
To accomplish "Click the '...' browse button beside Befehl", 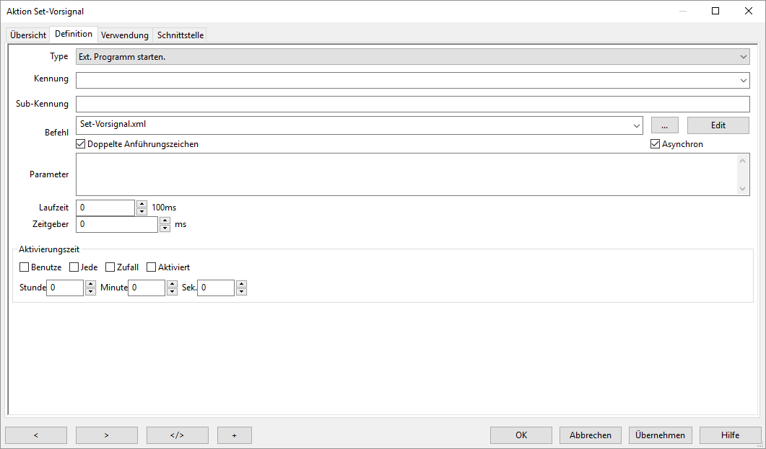I will (x=664, y=125).
